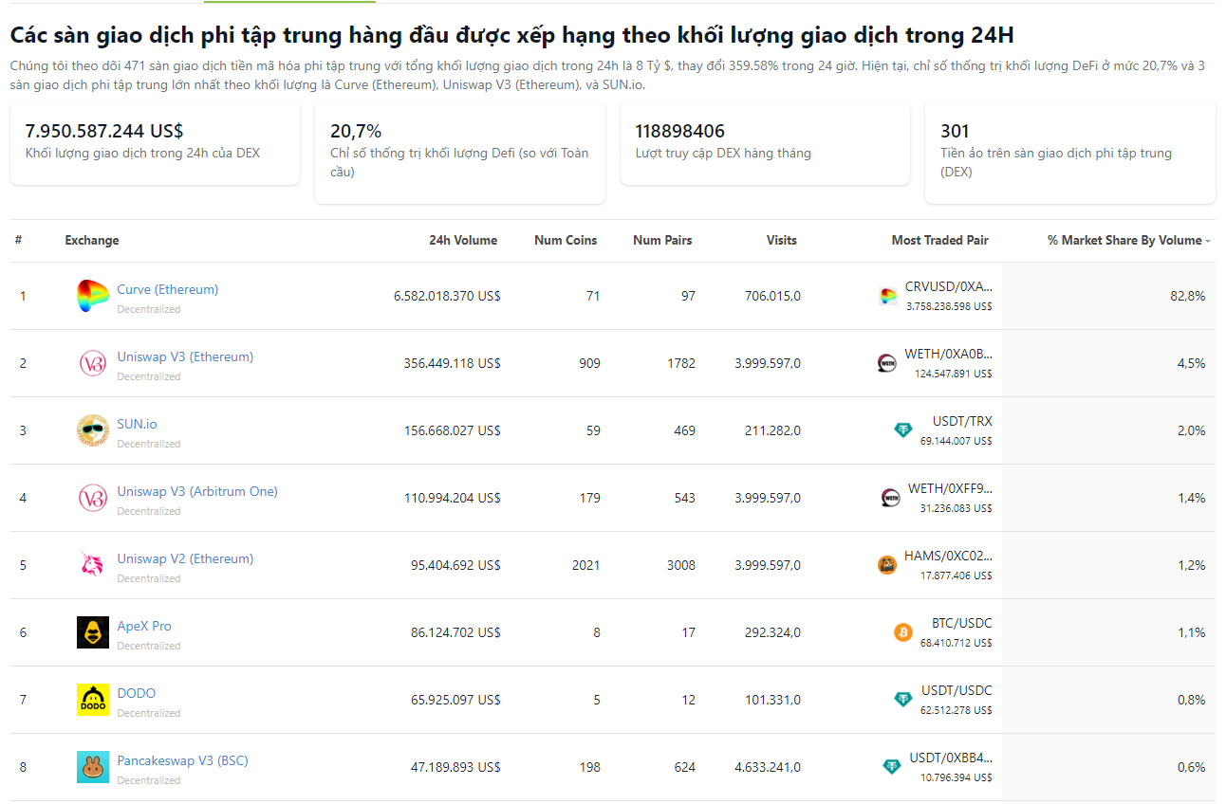The width and height of the screenshot is (1226, 804).
Task: Click the page heading about top decentralized exchanges
Action: [511, 36]
